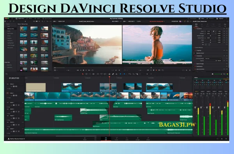
Task: Link Zoom X and Y chain icon
Action: pos(214,31)
